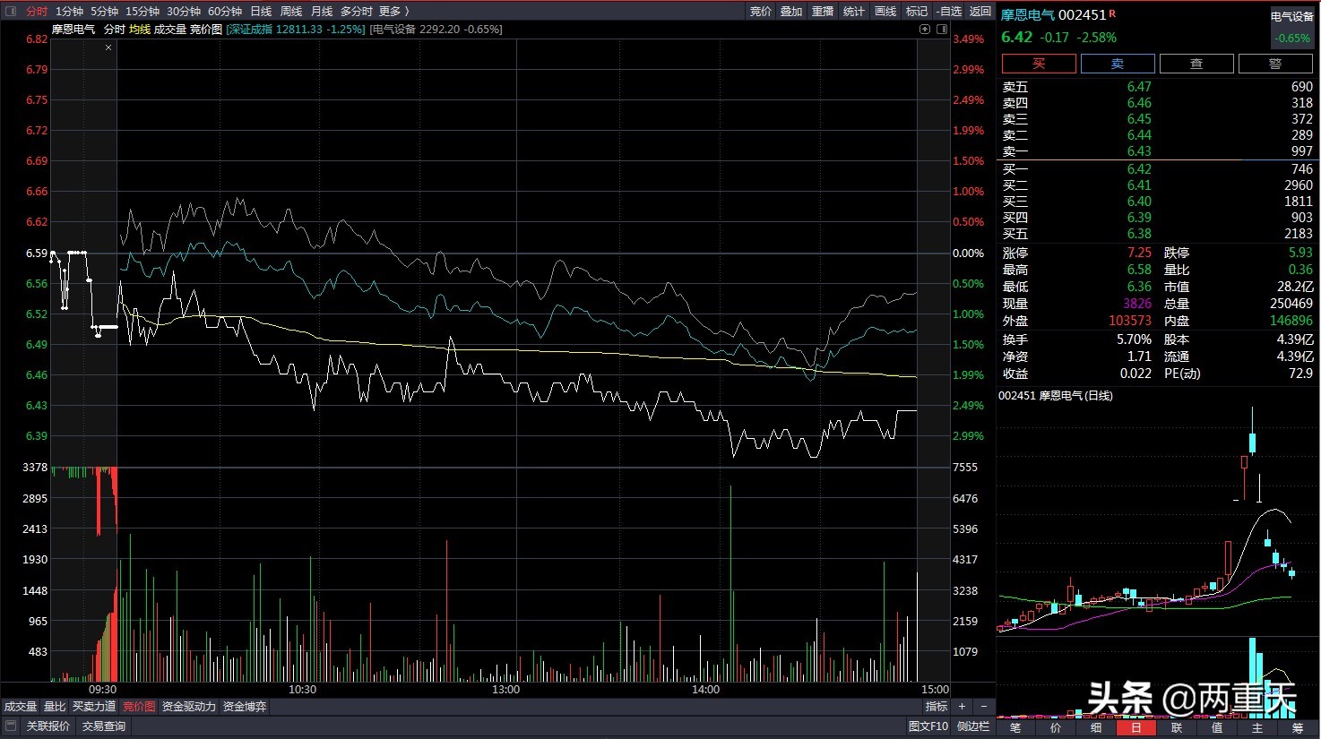Click the red 买 buy button
This screenshot has height=739, width=1321.
click(x=1039, y=64)
